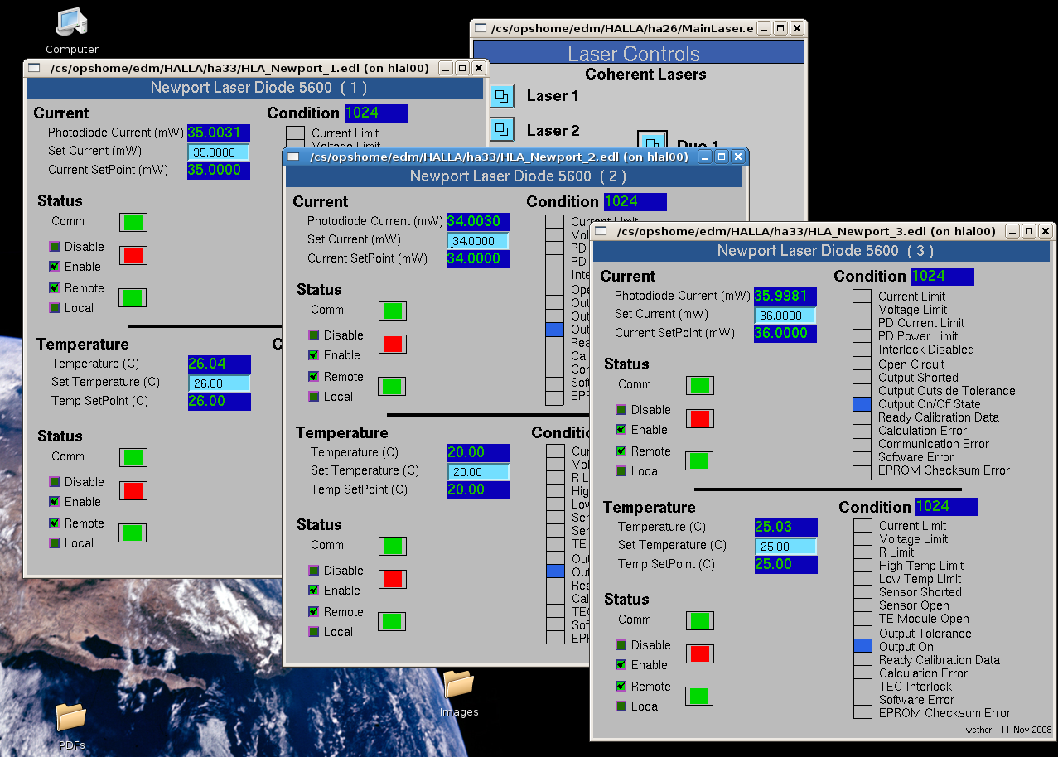
Task: Click Output On blue indicator in Diode 3 temperature
Action: (x=862, y=646)
